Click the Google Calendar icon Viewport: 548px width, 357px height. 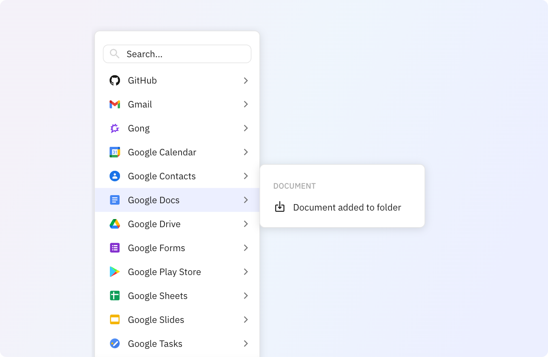pyautogui.click(x=115, y=152)
